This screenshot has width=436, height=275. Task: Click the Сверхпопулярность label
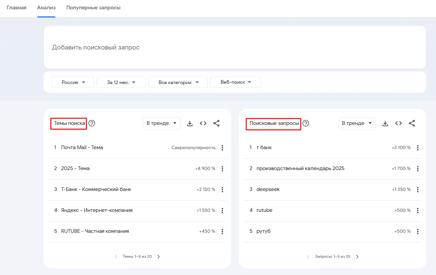click(193, 147)
